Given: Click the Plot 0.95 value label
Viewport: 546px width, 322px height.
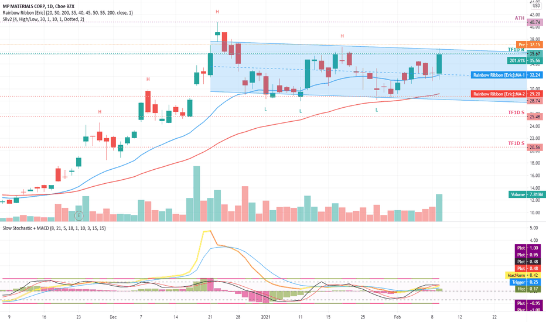Looking at the screenshot, I should 527,255.
